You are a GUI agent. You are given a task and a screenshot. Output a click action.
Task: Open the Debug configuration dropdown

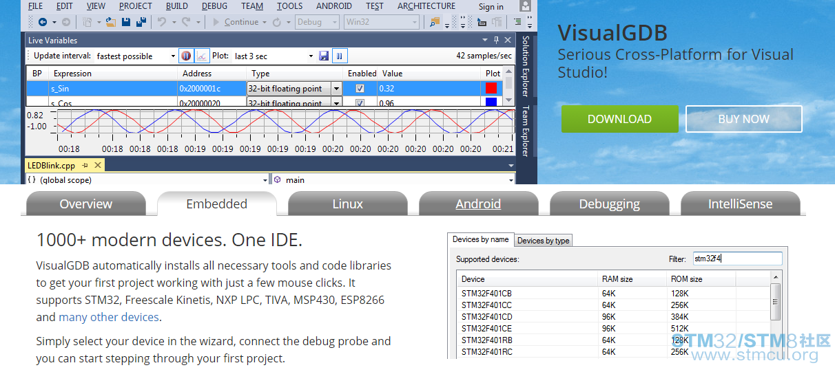[x=336, y=22]
